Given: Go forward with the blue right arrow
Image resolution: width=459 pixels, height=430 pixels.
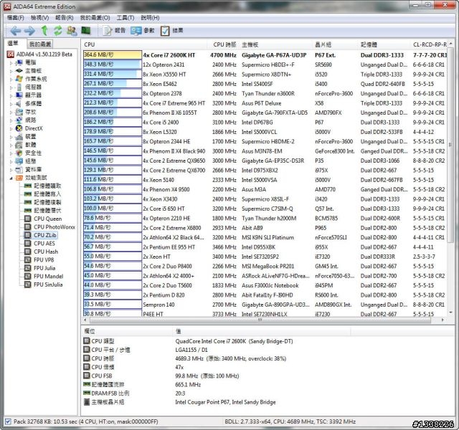Looking at the screenshot, I should tap(29, 30).
